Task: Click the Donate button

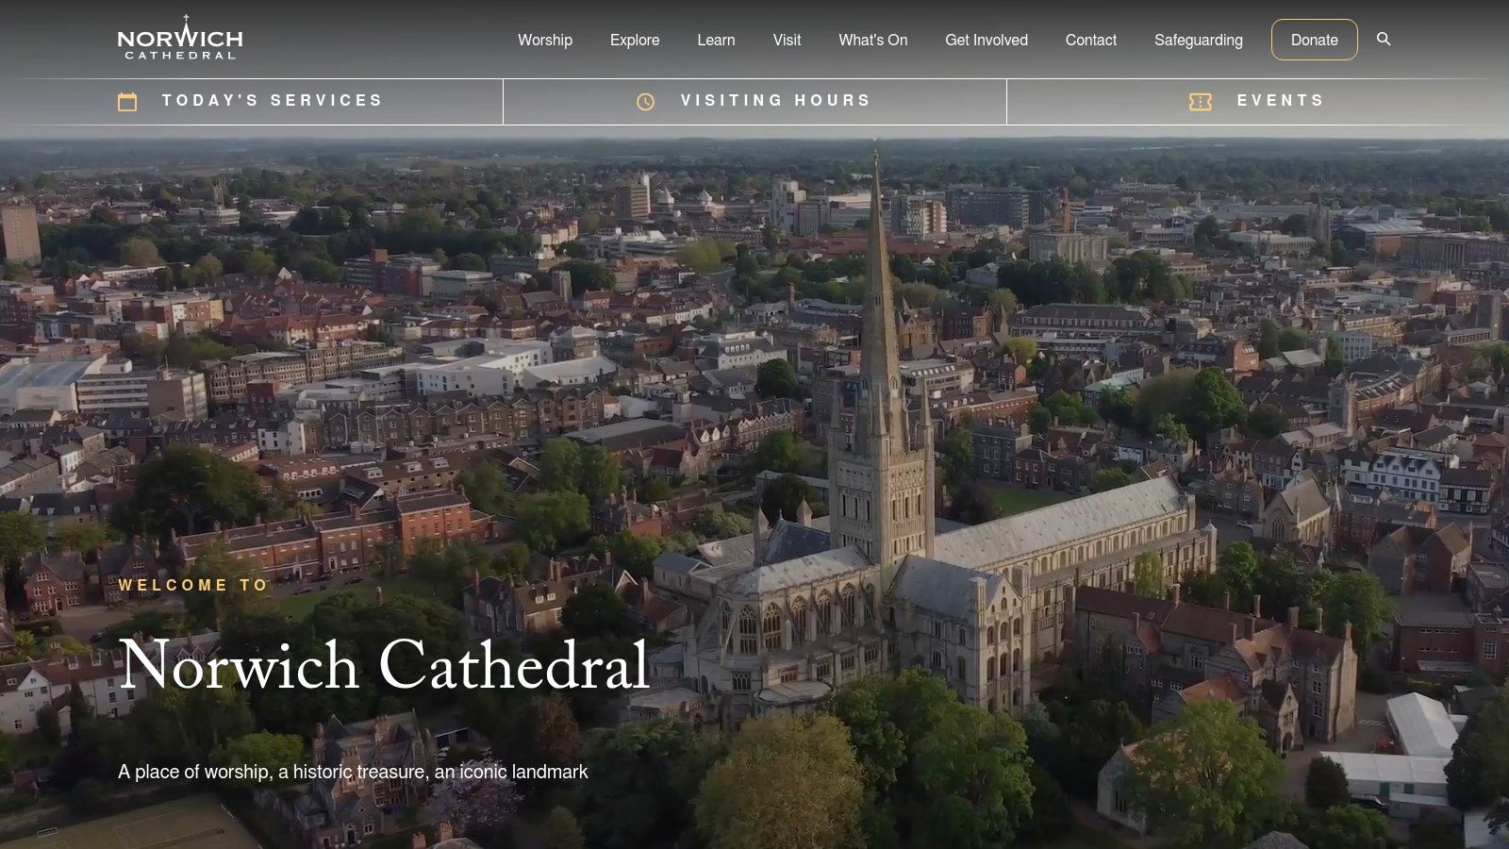Action: (x=1314, y=40)
